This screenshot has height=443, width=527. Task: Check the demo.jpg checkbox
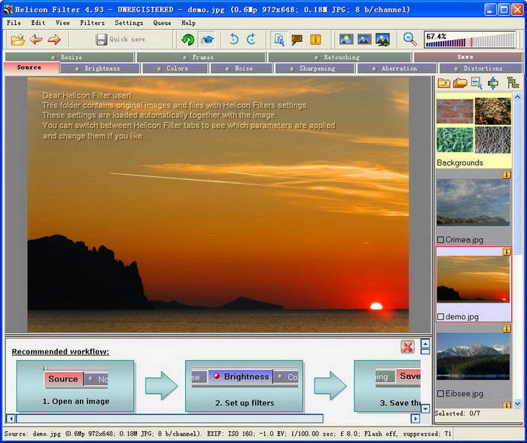[440, 317]
